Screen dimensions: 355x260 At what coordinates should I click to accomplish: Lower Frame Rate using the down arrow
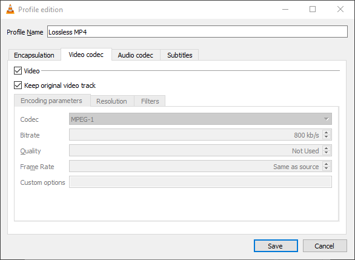click(327, 168)
